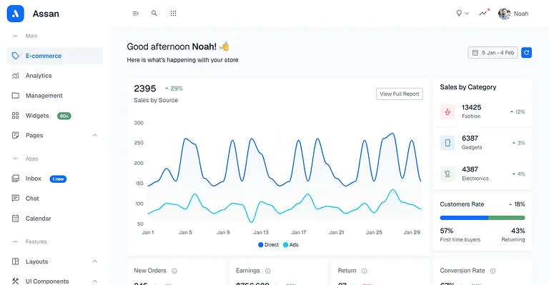Click the Fashion category icon
Screen dimensions: 549x285
pos(447,112)
